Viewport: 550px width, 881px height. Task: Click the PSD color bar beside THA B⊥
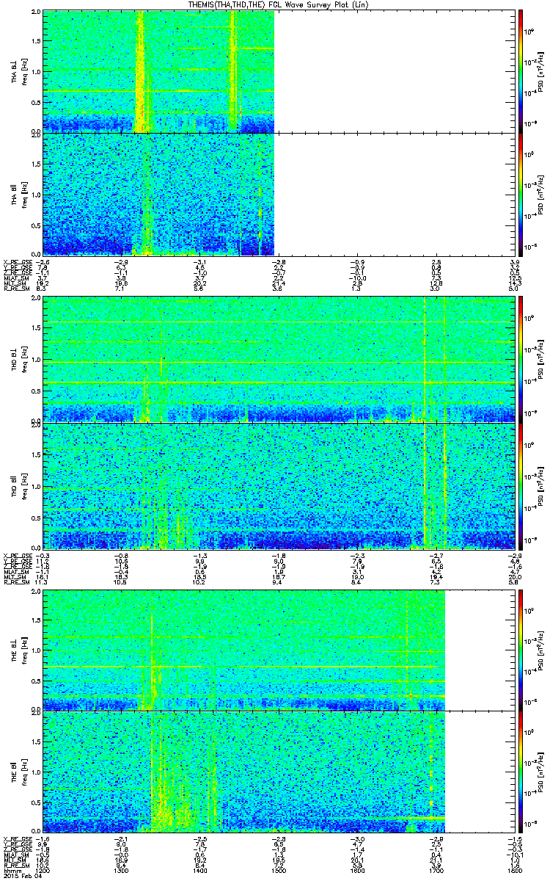521,72
